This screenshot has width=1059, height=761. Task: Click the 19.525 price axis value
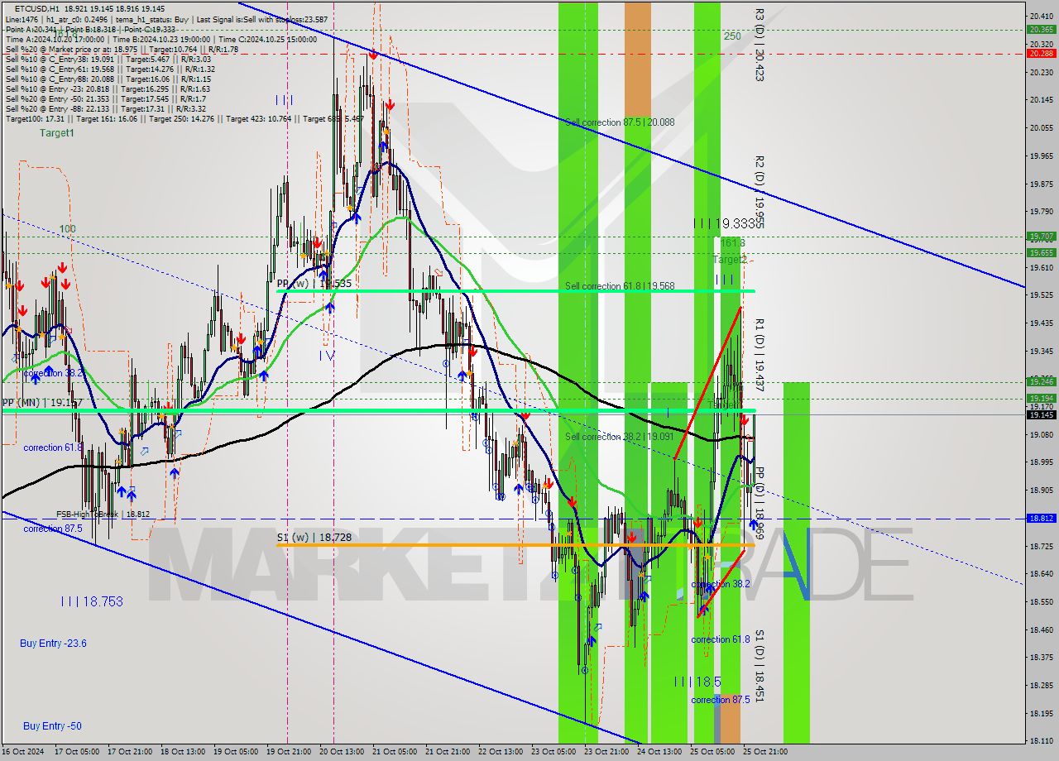[x=1041, y=294]
